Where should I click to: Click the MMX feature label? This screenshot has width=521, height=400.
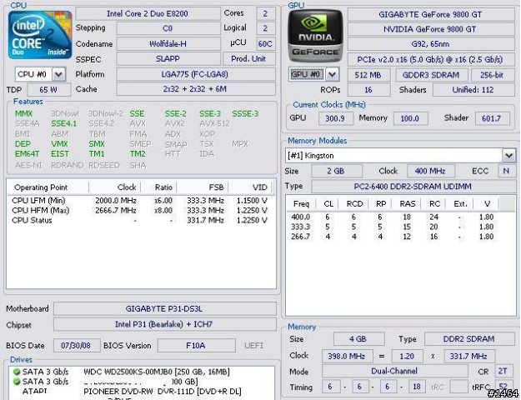coord(23,113)
